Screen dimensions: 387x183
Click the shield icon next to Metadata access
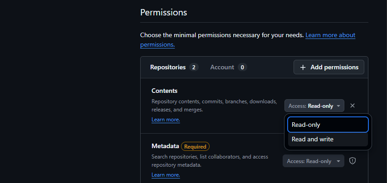tap(353, 161)
